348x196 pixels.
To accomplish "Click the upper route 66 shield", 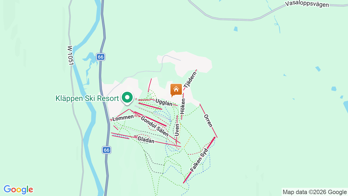I will (101, 57).
